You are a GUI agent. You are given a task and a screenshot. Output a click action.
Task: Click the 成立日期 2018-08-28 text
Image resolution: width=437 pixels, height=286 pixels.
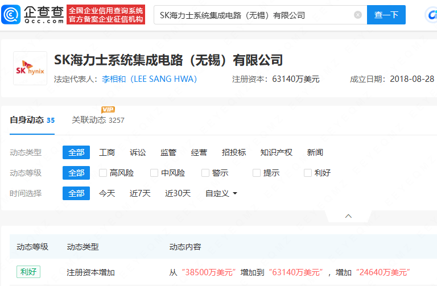pos(392,79)
